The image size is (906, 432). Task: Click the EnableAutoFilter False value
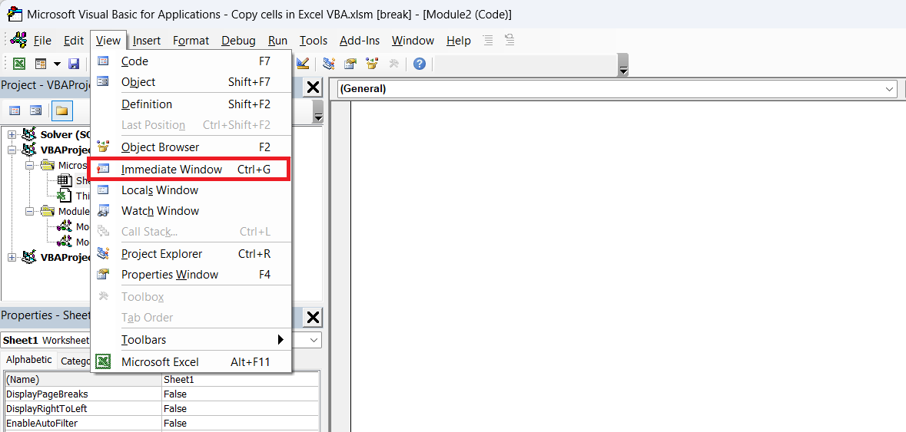[241, 424]
